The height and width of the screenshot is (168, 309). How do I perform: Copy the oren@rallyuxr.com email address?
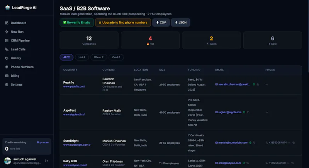248,163
